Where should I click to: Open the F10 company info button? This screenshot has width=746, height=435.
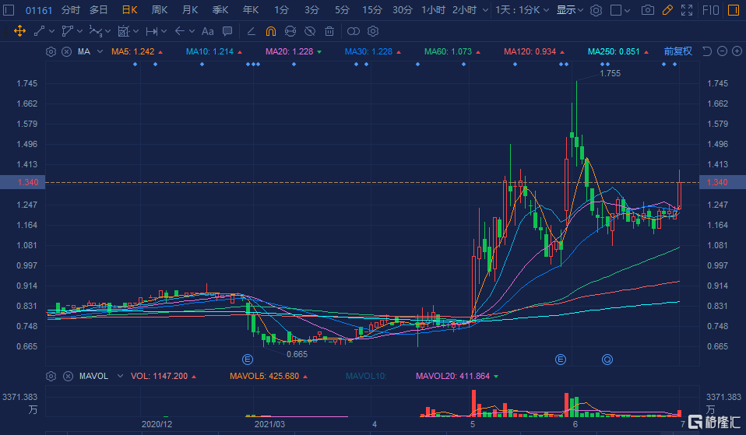[710, 10]
